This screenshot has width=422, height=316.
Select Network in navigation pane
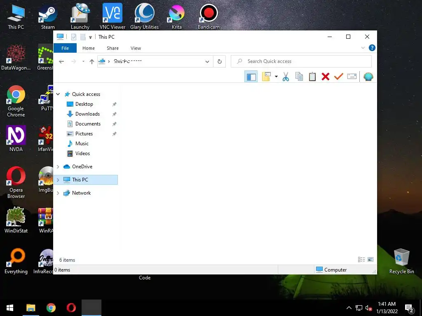pyautogui.click(x=81, y=193)
